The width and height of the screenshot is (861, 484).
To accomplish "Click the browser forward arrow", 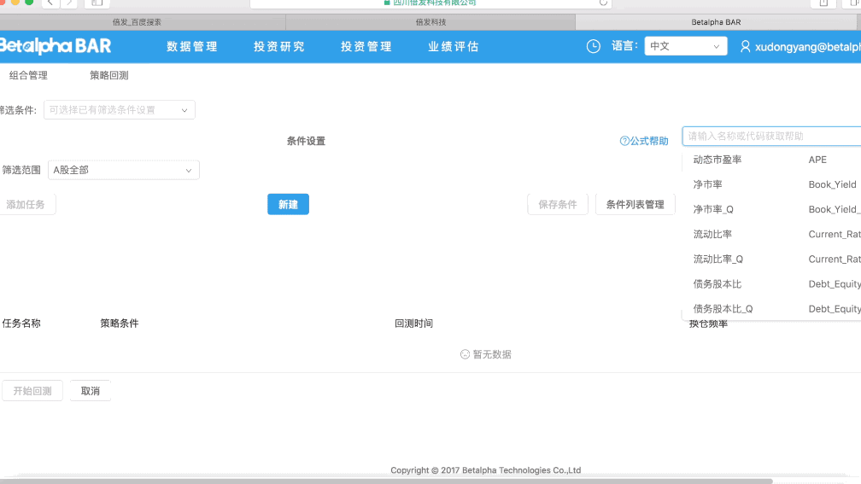I will (x=68, y=3).
